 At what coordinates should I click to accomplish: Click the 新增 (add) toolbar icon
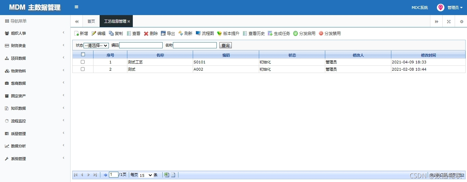(77, 34)
